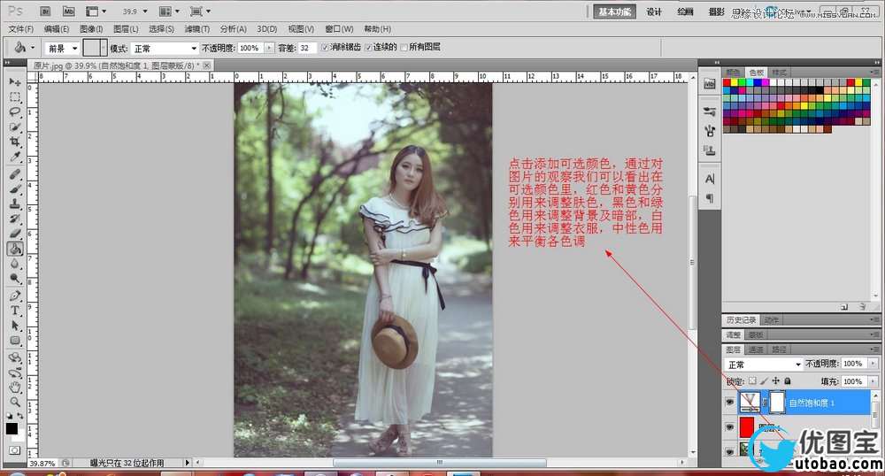Select the 设计 workspace button
This screenshot has width=885, height=476.
click(x=654, y=12)
